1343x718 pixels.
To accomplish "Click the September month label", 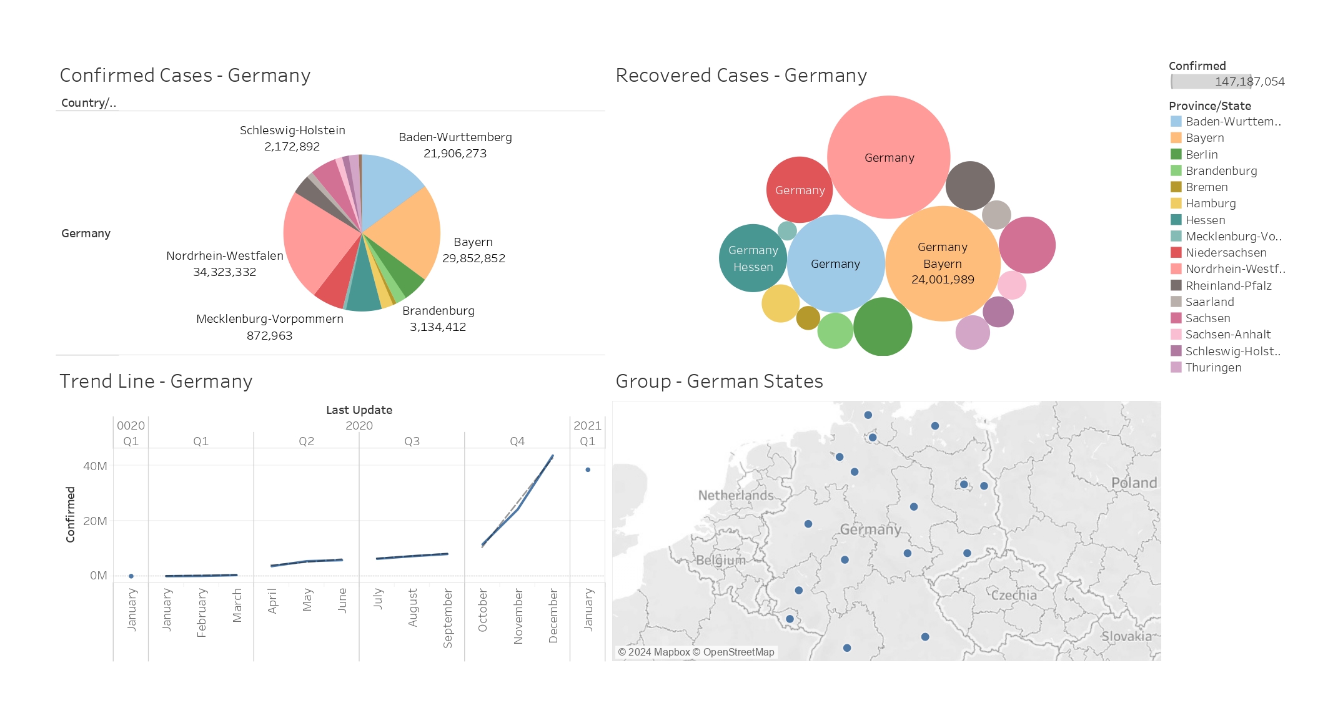I will 447,619.
